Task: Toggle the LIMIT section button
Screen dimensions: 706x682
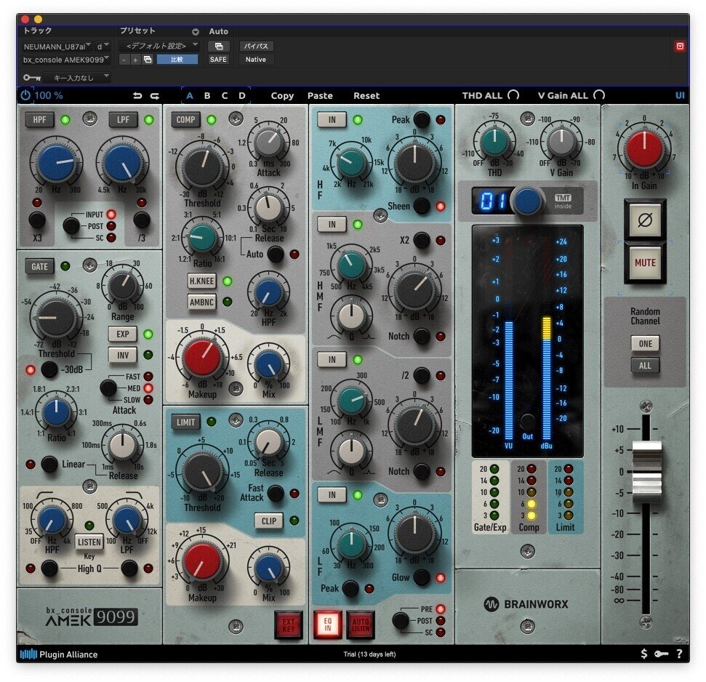Action: (185, 422)
